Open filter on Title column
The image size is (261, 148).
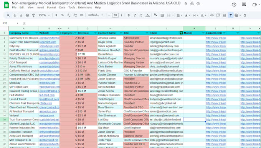(x=147, y=33)
